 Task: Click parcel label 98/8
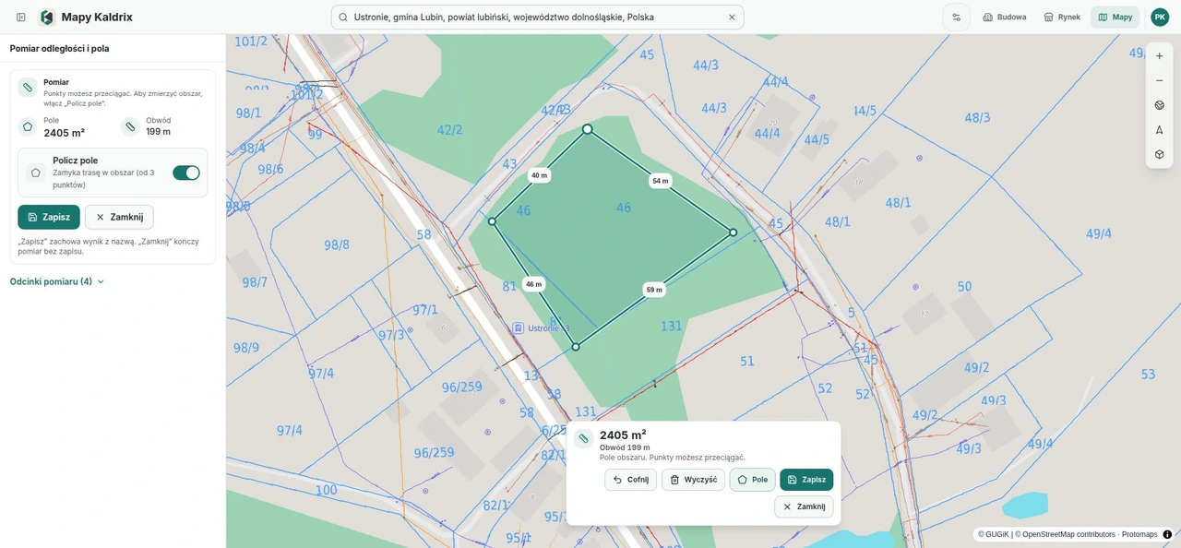pos(337,244)
